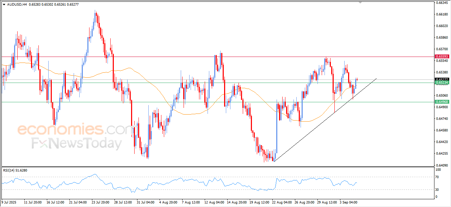Click the 0.66020 price axis label

click(x=442, y=26)
